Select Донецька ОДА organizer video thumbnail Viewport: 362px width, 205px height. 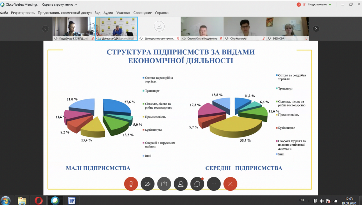pyautogui.click(x=116, y=29)
